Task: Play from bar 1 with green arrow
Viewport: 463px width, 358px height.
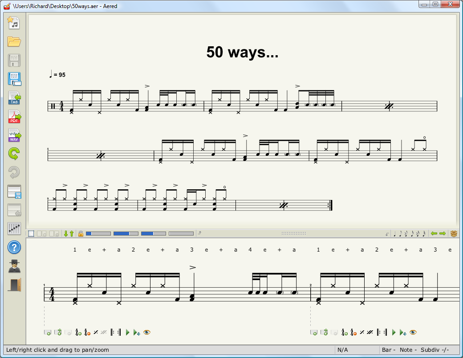Action: 127,332
